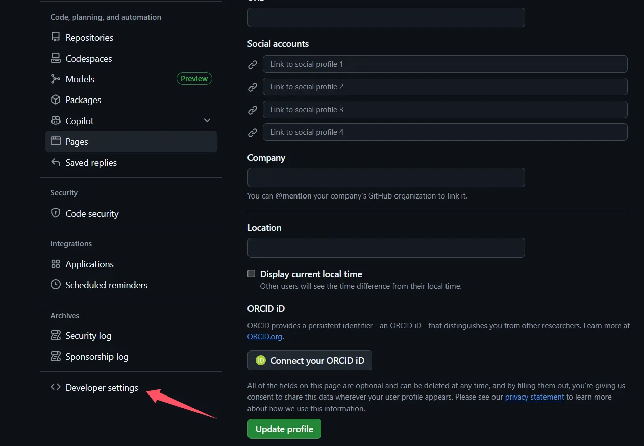This screenshot has height=446, width=644.
Task: Click the Copilot label in sidebar
Action: point(80,121)
